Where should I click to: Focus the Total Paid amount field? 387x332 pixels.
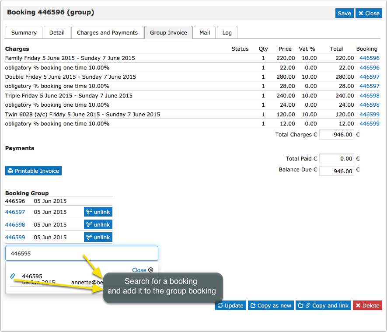click(336, 159)
